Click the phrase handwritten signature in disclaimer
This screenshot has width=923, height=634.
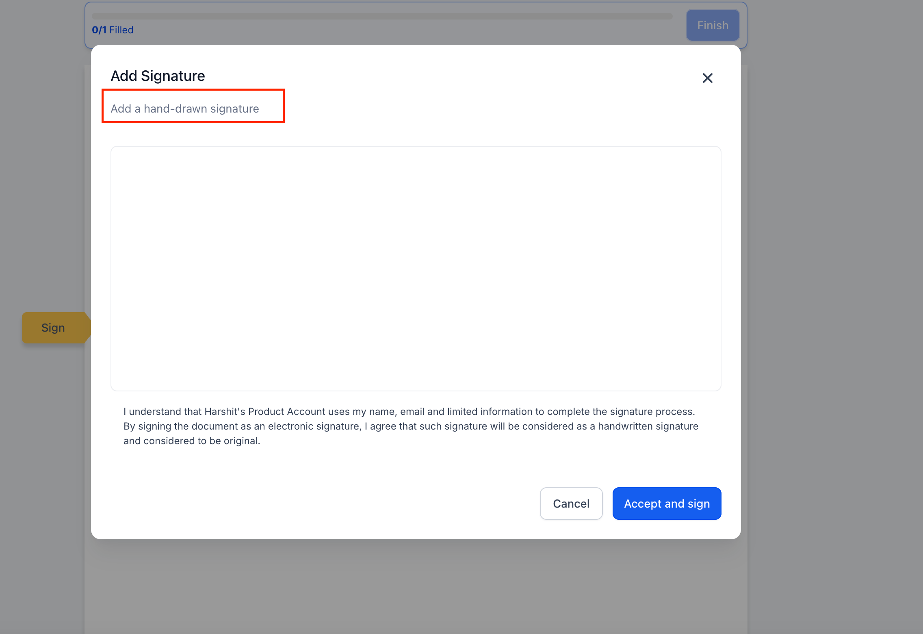click(648, 426)
